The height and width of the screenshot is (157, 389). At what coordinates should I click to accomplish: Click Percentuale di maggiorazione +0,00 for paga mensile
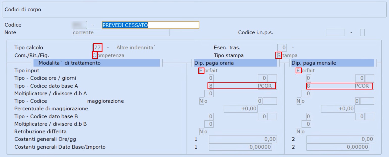[x=338, y=109]
